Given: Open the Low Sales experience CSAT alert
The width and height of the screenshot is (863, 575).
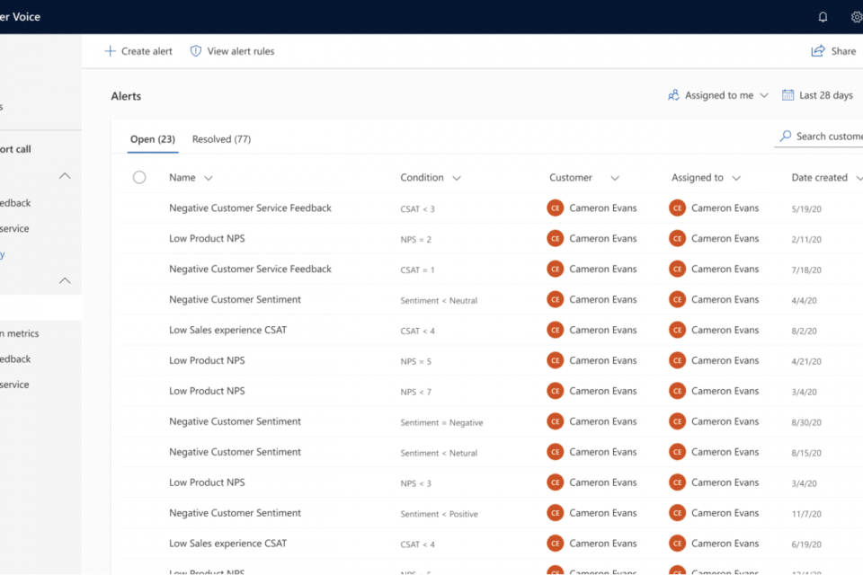Looking at the screenshot, I should pyautogui.click(x=227, y=330).
